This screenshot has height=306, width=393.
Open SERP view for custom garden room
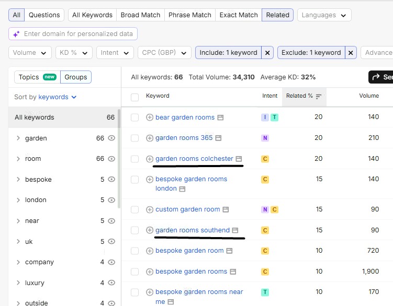[x=226, y=209]
